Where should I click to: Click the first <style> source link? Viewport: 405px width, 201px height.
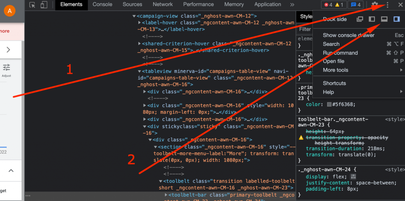(x=395, y=119)
